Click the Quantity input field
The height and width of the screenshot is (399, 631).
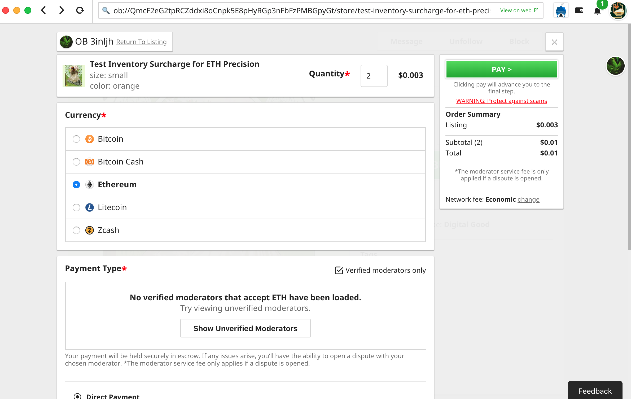click(374, 76)
